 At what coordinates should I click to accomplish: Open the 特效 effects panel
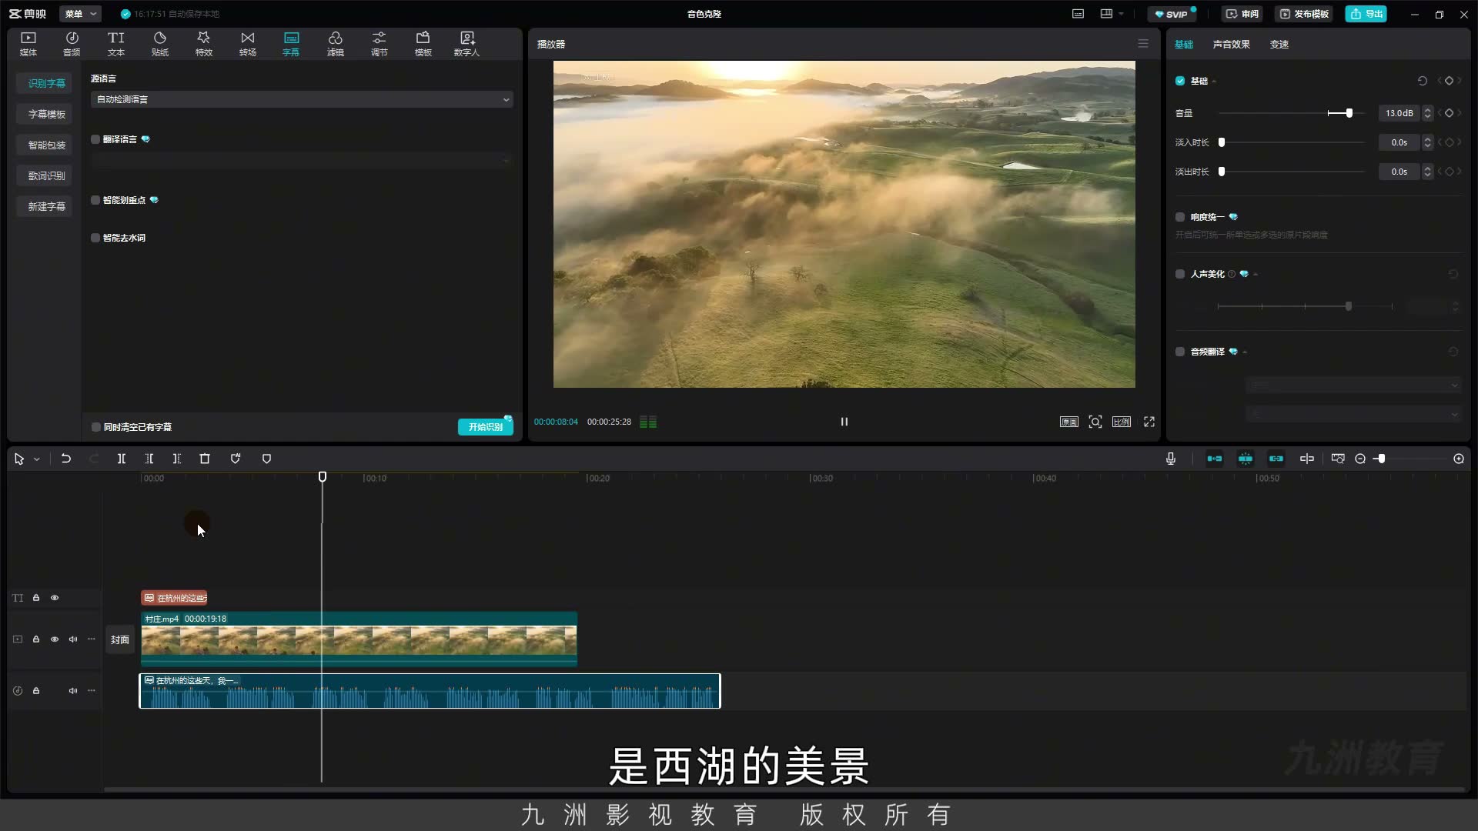[x=204, y=44]
